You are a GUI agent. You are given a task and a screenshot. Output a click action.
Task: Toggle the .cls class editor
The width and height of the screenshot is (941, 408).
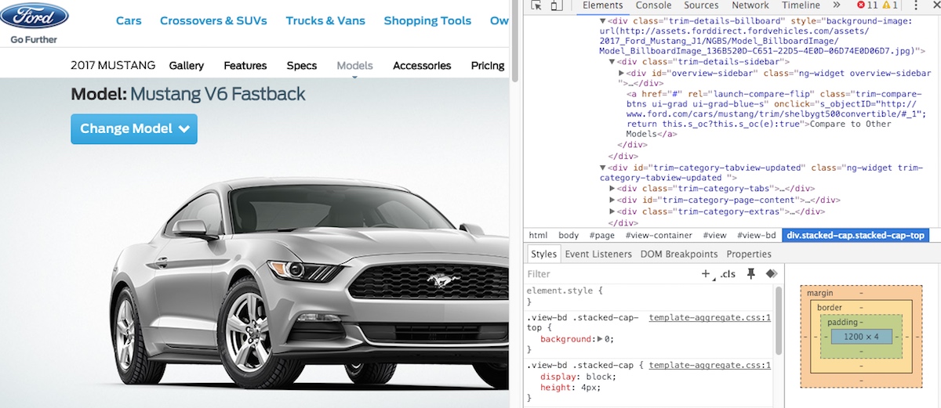[728, 274]
